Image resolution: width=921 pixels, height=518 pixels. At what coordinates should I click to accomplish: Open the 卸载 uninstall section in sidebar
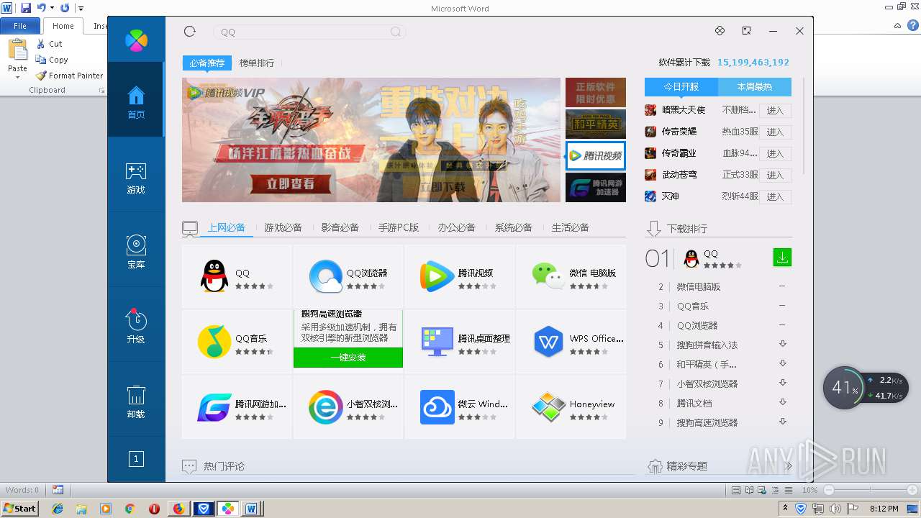click(136, 401)
